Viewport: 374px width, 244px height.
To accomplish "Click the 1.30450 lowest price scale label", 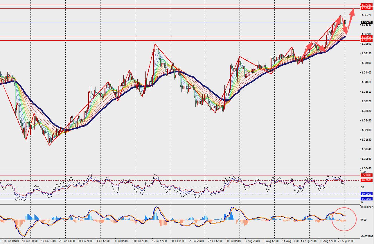I will coord(366,168).
